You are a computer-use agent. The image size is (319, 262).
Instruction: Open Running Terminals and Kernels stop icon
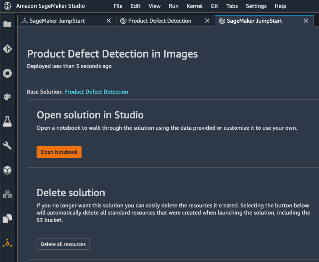tap(7, 73)
